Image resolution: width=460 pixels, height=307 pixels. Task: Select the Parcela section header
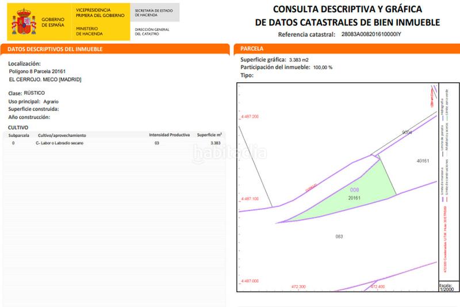(252, 49)
